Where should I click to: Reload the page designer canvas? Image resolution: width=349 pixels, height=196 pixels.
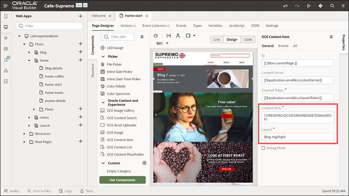(x=156, y=35)
